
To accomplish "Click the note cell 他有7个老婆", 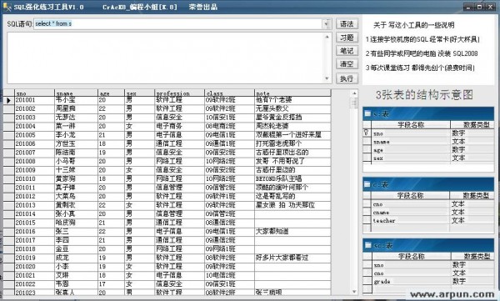I will click(292, 100).
